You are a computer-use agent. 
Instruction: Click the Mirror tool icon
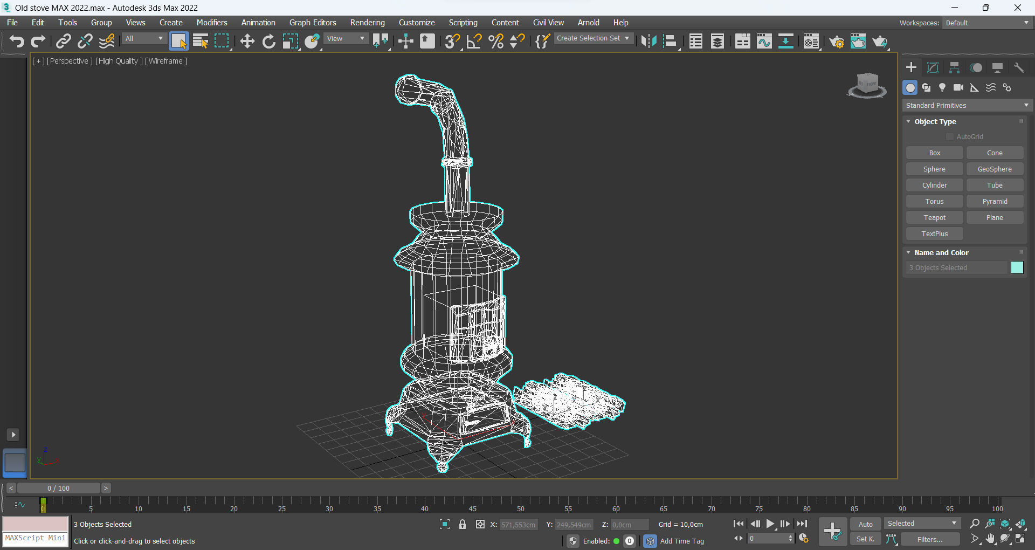pos(648,41)
